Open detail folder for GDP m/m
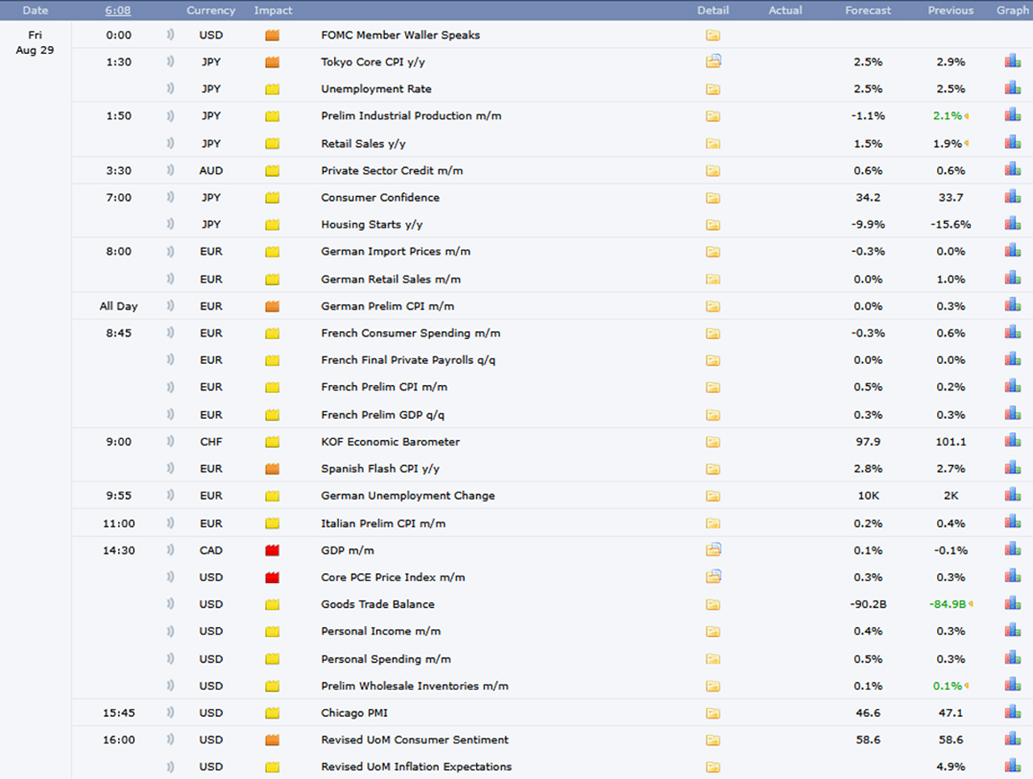 click(713, 550)
